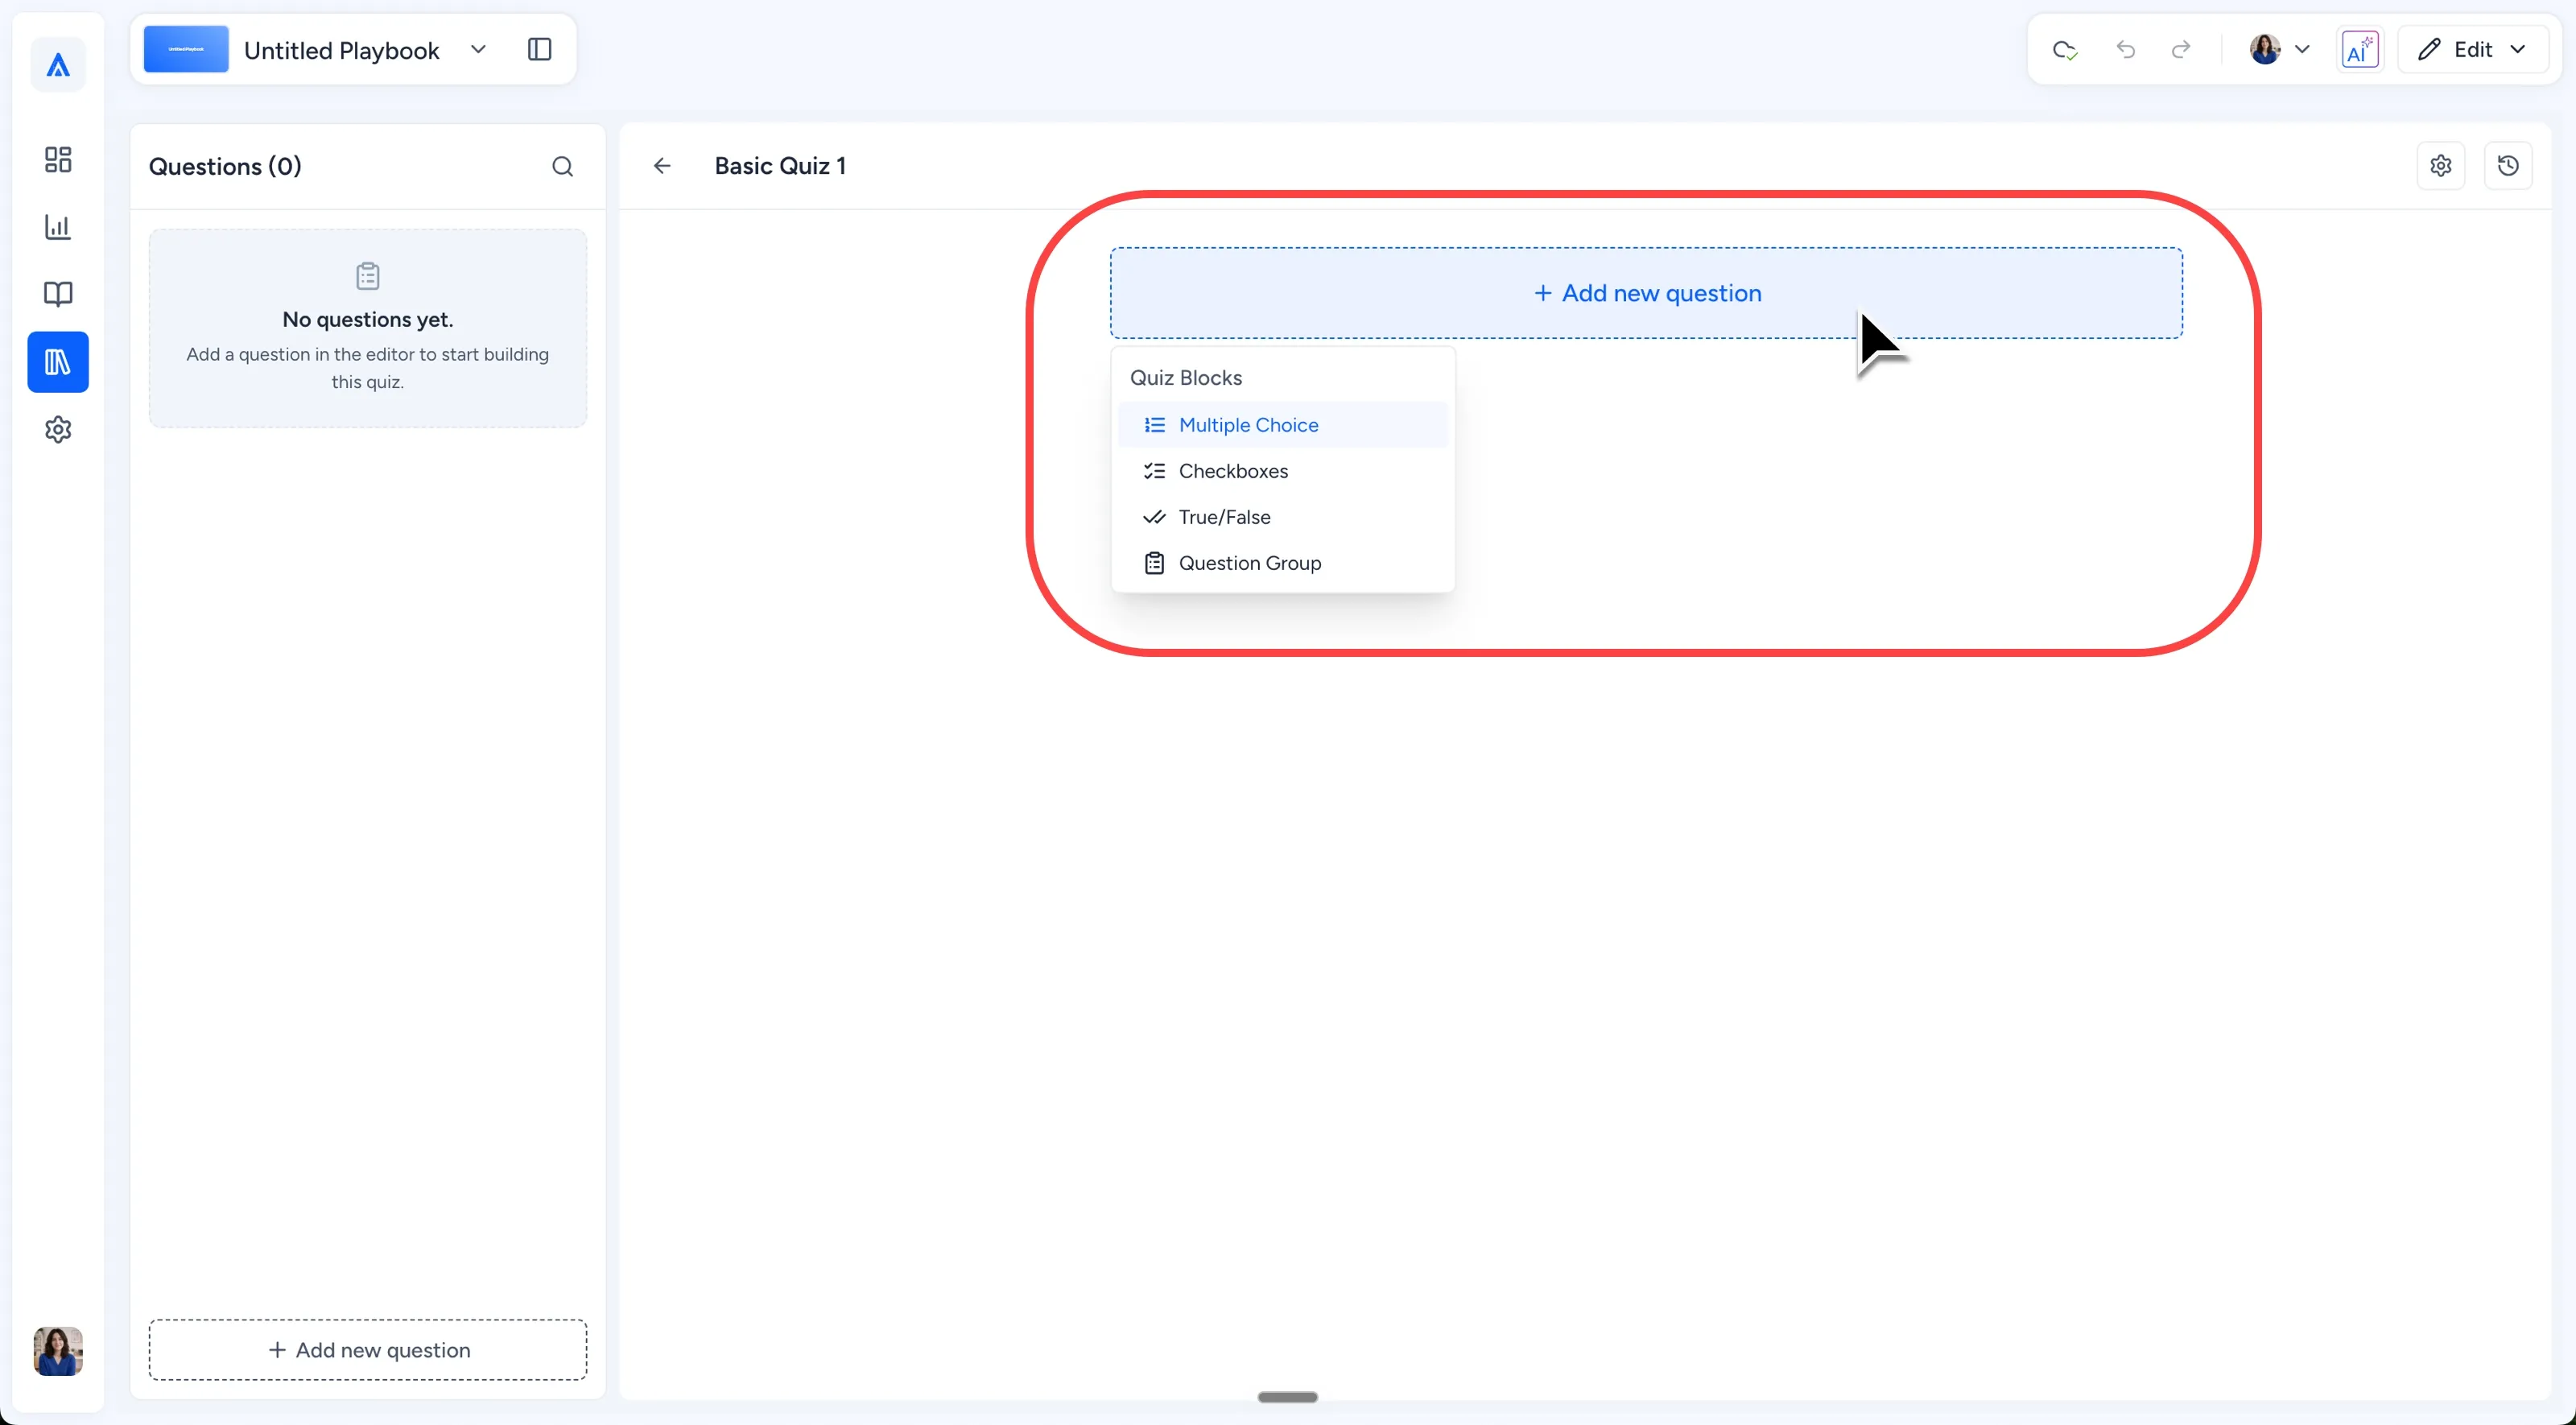Click the Basic Quiz 1 title

point(780,166)
